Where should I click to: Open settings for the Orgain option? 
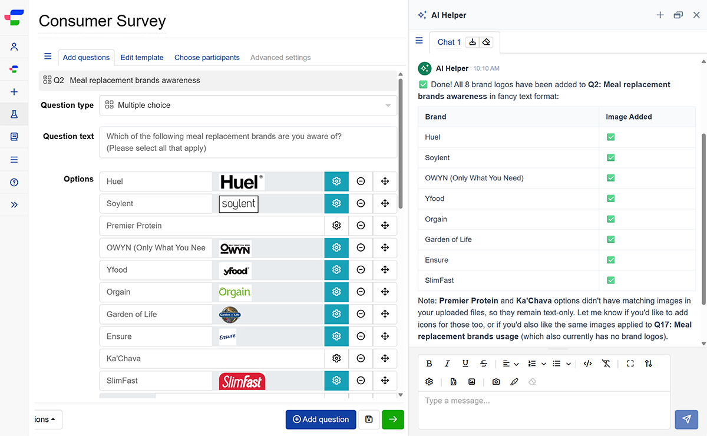(x=336, y=292)
